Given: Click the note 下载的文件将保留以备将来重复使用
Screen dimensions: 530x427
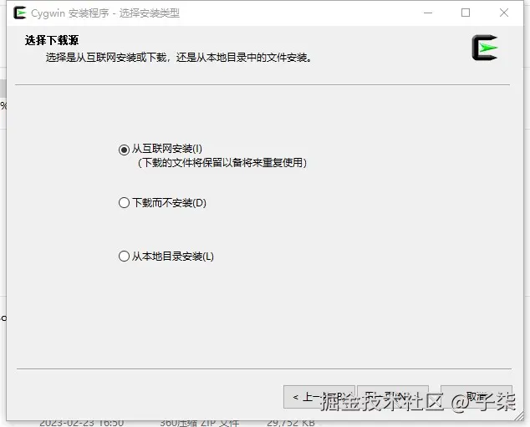Looking at the screenshot, I should 222,163.
